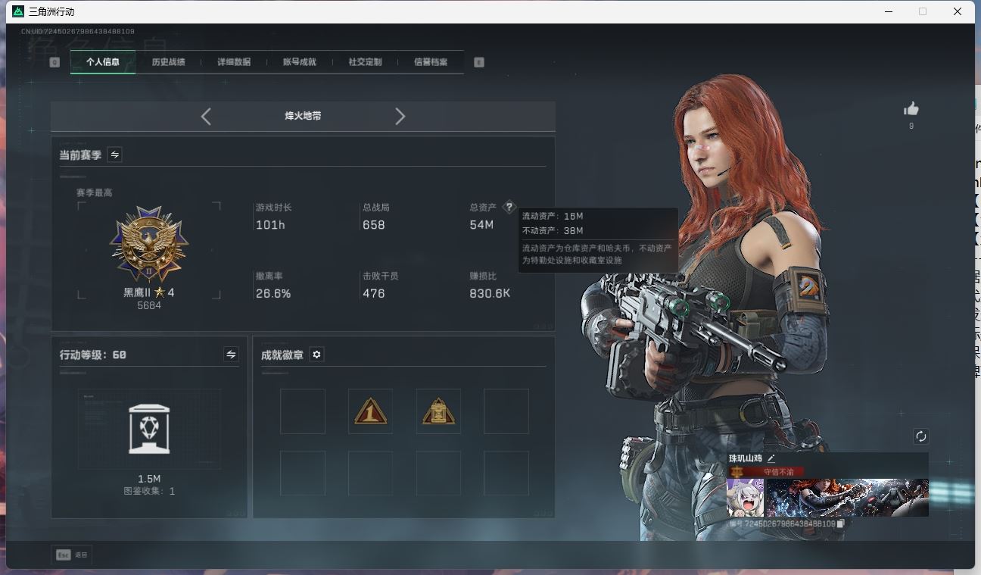Click the refresh character model icon
The width and height of the screenshot is (981, 575).
tap(920, 436)
